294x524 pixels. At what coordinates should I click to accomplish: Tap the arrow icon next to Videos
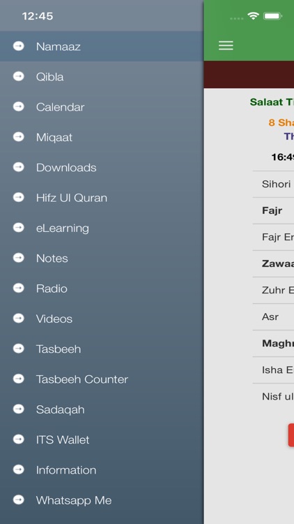[x=19, y=319]
